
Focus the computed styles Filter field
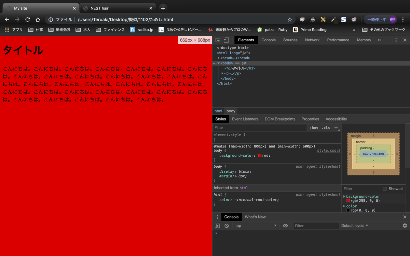coord(361,189)
